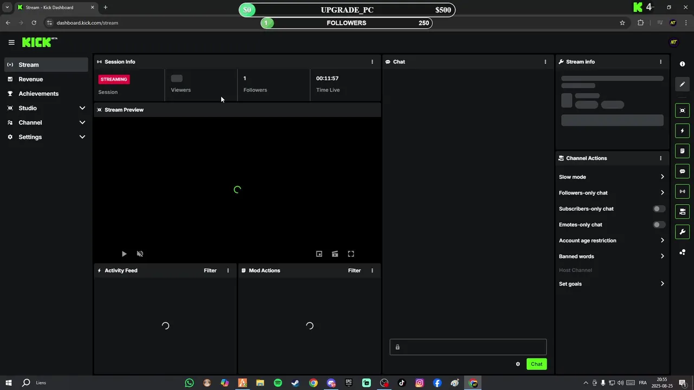Open Set goals settings
The width and height of the screenshot is (694, 390).
click(x=612, y=283)
